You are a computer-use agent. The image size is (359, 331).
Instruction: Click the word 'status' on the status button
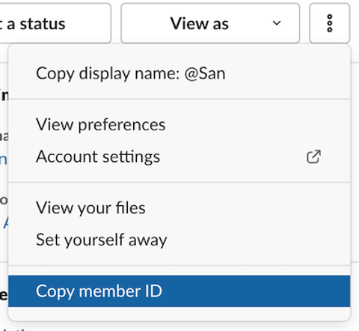[43, 24]
